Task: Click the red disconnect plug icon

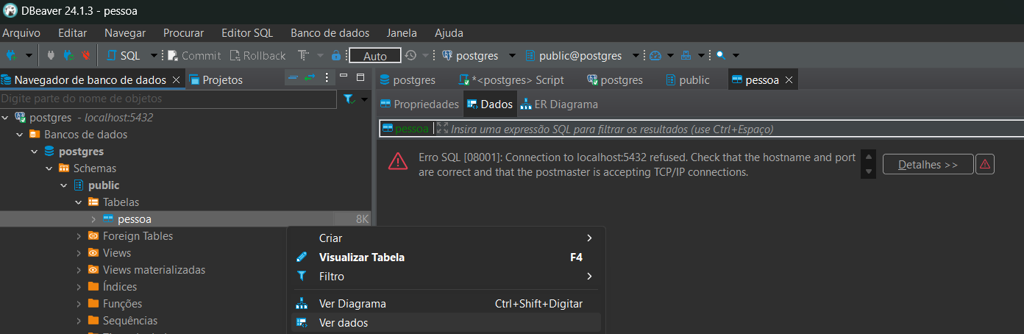Action: pyautogui.click(x=87, y=55)
